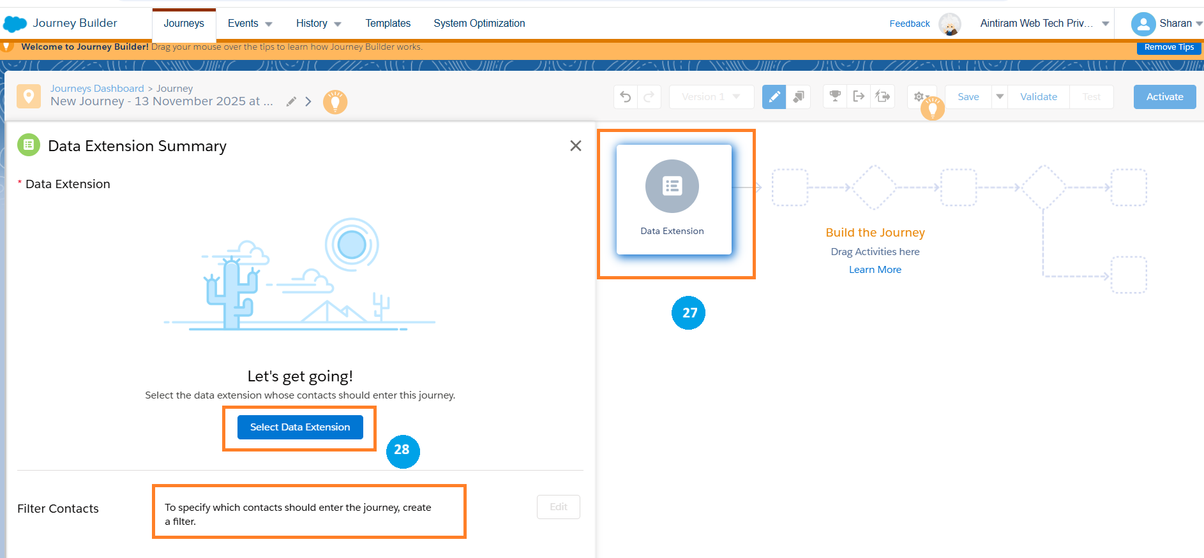The width and height of the screenshot is (1204, 558).
Task: Click the Data Extension entry source tile
Action: 673,200
